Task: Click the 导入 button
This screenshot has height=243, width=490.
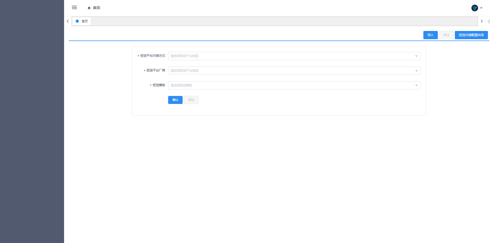Action: [x=430, y=35]
